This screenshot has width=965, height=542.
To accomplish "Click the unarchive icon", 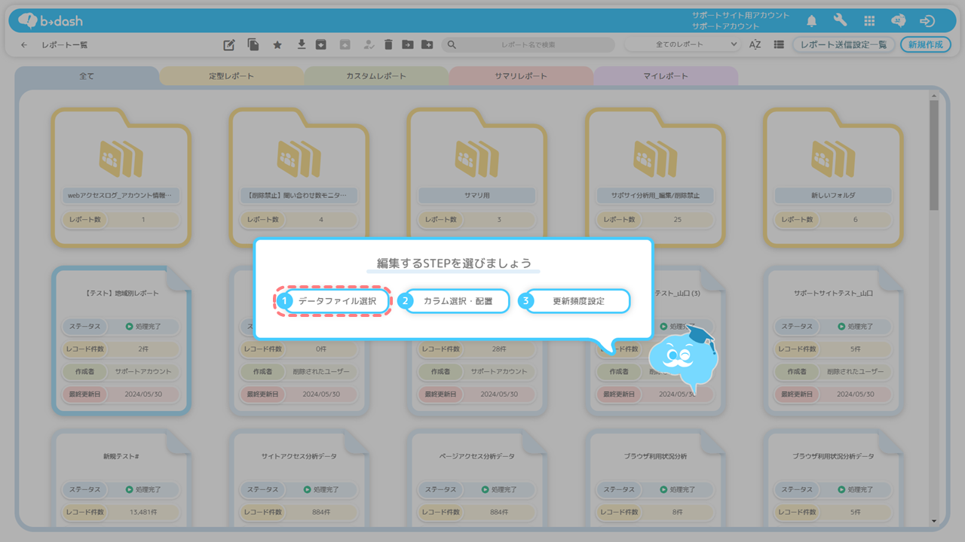I will click(345, 45).
